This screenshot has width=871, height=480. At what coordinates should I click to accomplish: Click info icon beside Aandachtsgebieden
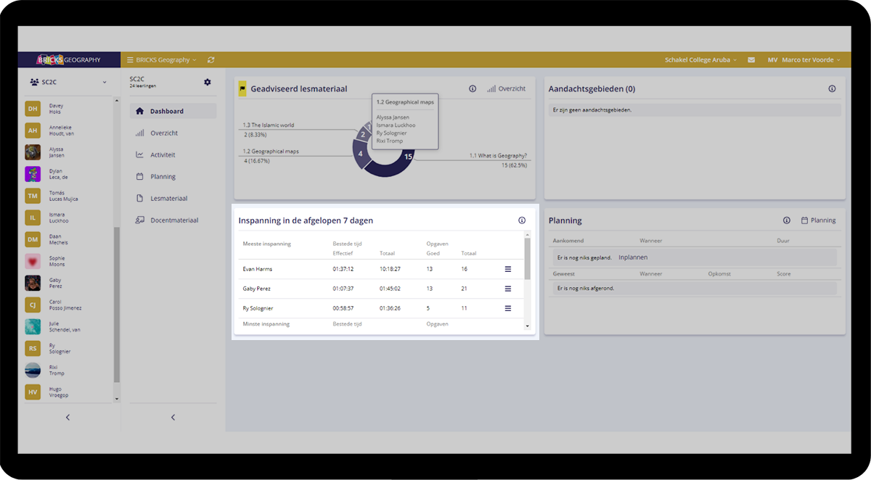coord(832,88)
